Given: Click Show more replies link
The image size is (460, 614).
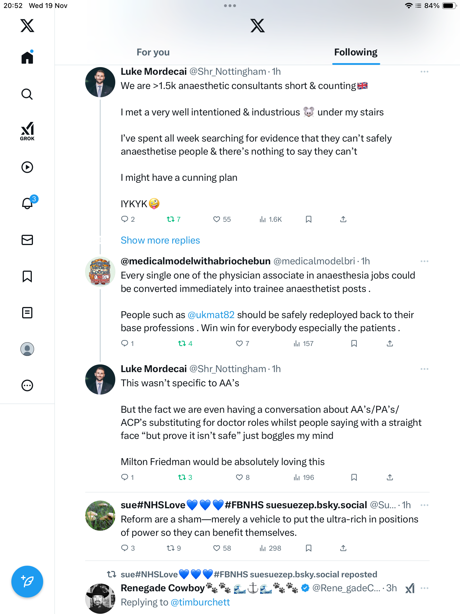Looking at the screenshot, I should (160, 240).
